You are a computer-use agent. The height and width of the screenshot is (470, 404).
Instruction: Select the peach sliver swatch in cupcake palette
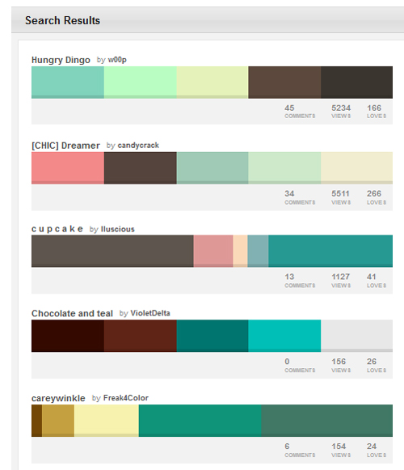click(240, 252)
